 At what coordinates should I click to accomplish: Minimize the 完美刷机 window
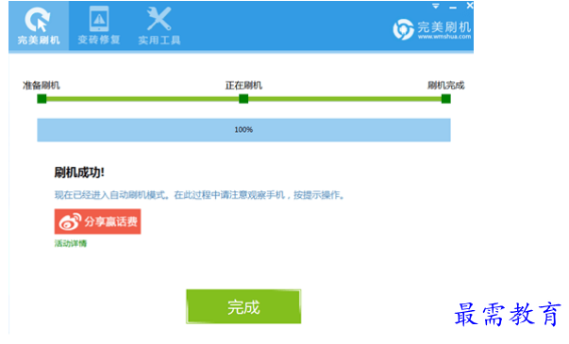click(453, 7)
